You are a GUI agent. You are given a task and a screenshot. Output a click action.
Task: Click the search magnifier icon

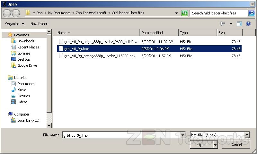click(x=252, y=13)
